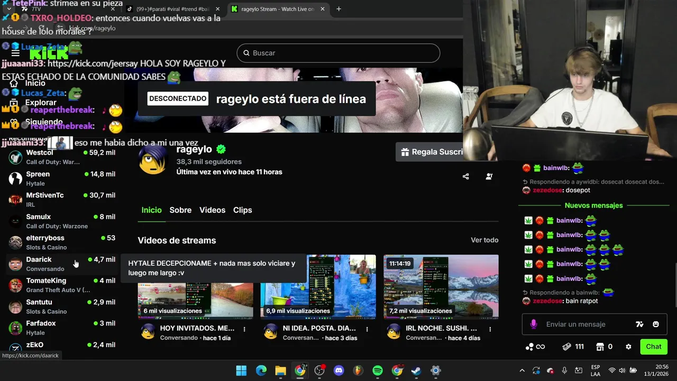Screen dimensions: 677x381
Task: Click zezedose username in bain ratpot message
Action: pos(547,301)
